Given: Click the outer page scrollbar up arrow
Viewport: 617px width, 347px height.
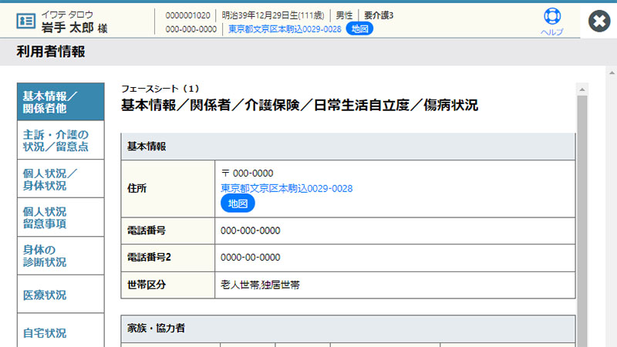Looking at the screenshot, I should [612, 72].
